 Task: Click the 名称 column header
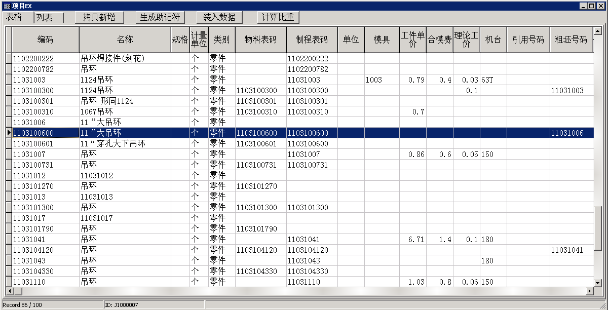(125, 40)
